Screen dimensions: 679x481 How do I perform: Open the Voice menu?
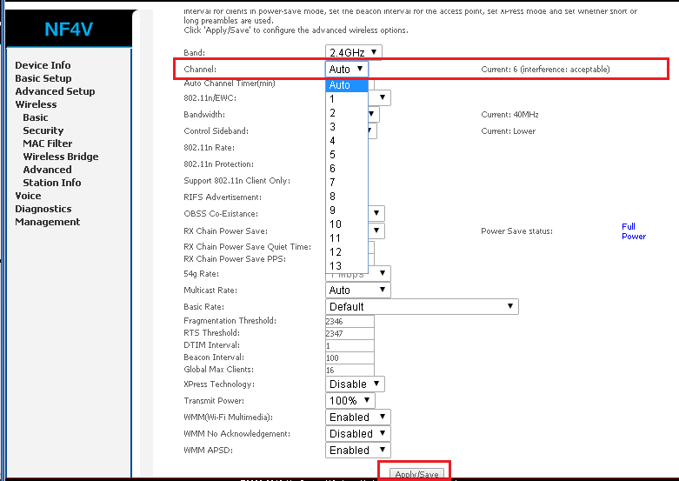tap(28, 196)
